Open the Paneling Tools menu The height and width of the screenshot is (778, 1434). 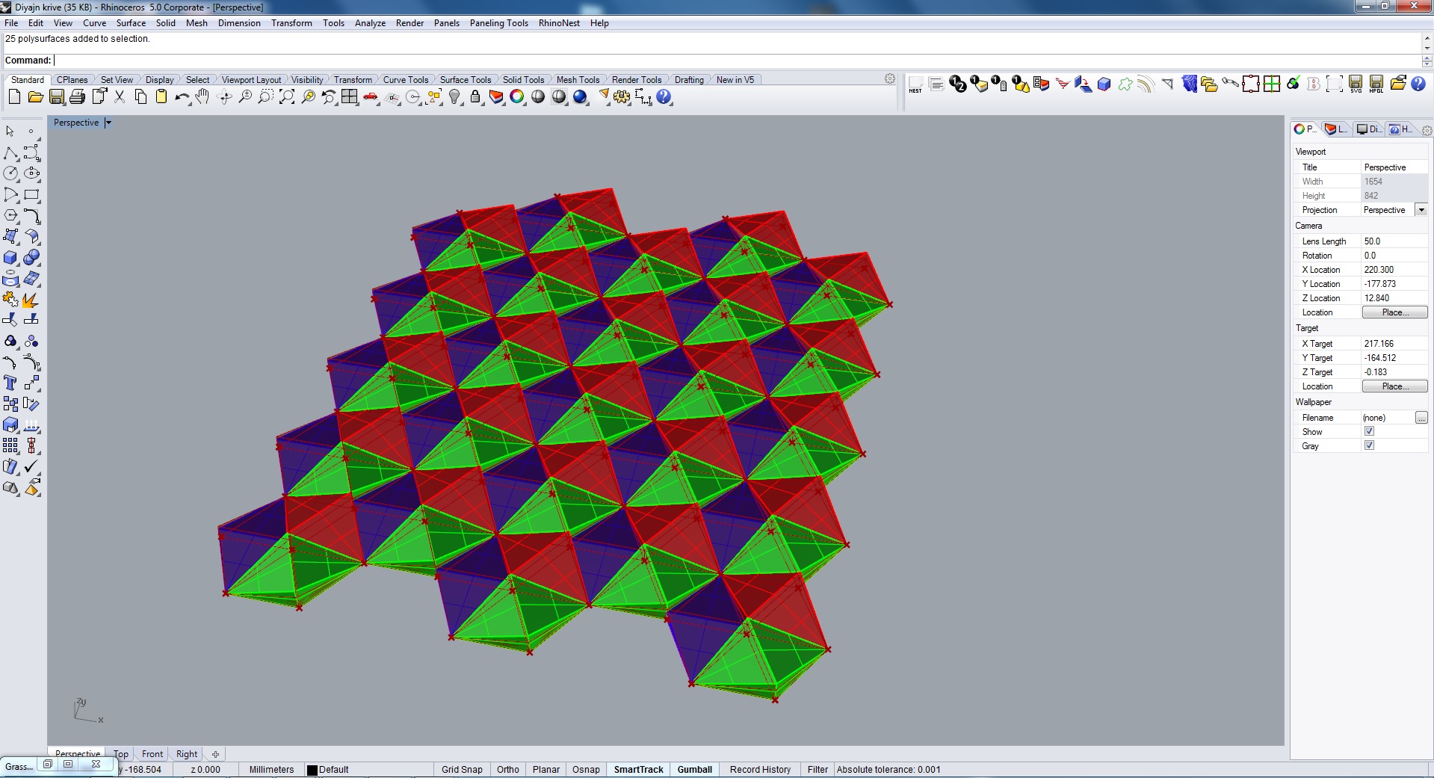tap(499, 23)
